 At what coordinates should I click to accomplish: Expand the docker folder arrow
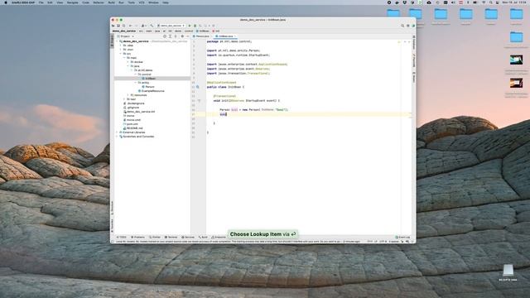128,62
